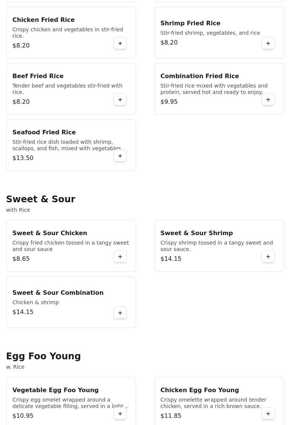Open Sweet & Sour Shrimp item title

(x=197, y=233)
